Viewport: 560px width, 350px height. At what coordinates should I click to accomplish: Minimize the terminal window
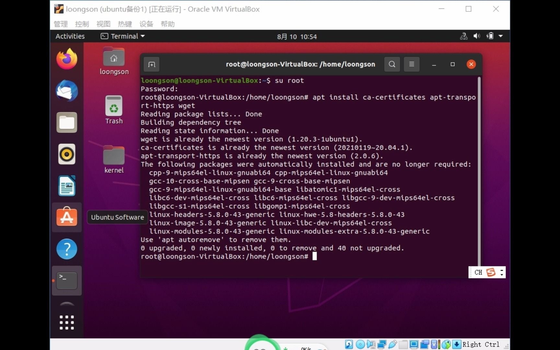point(434,64)
